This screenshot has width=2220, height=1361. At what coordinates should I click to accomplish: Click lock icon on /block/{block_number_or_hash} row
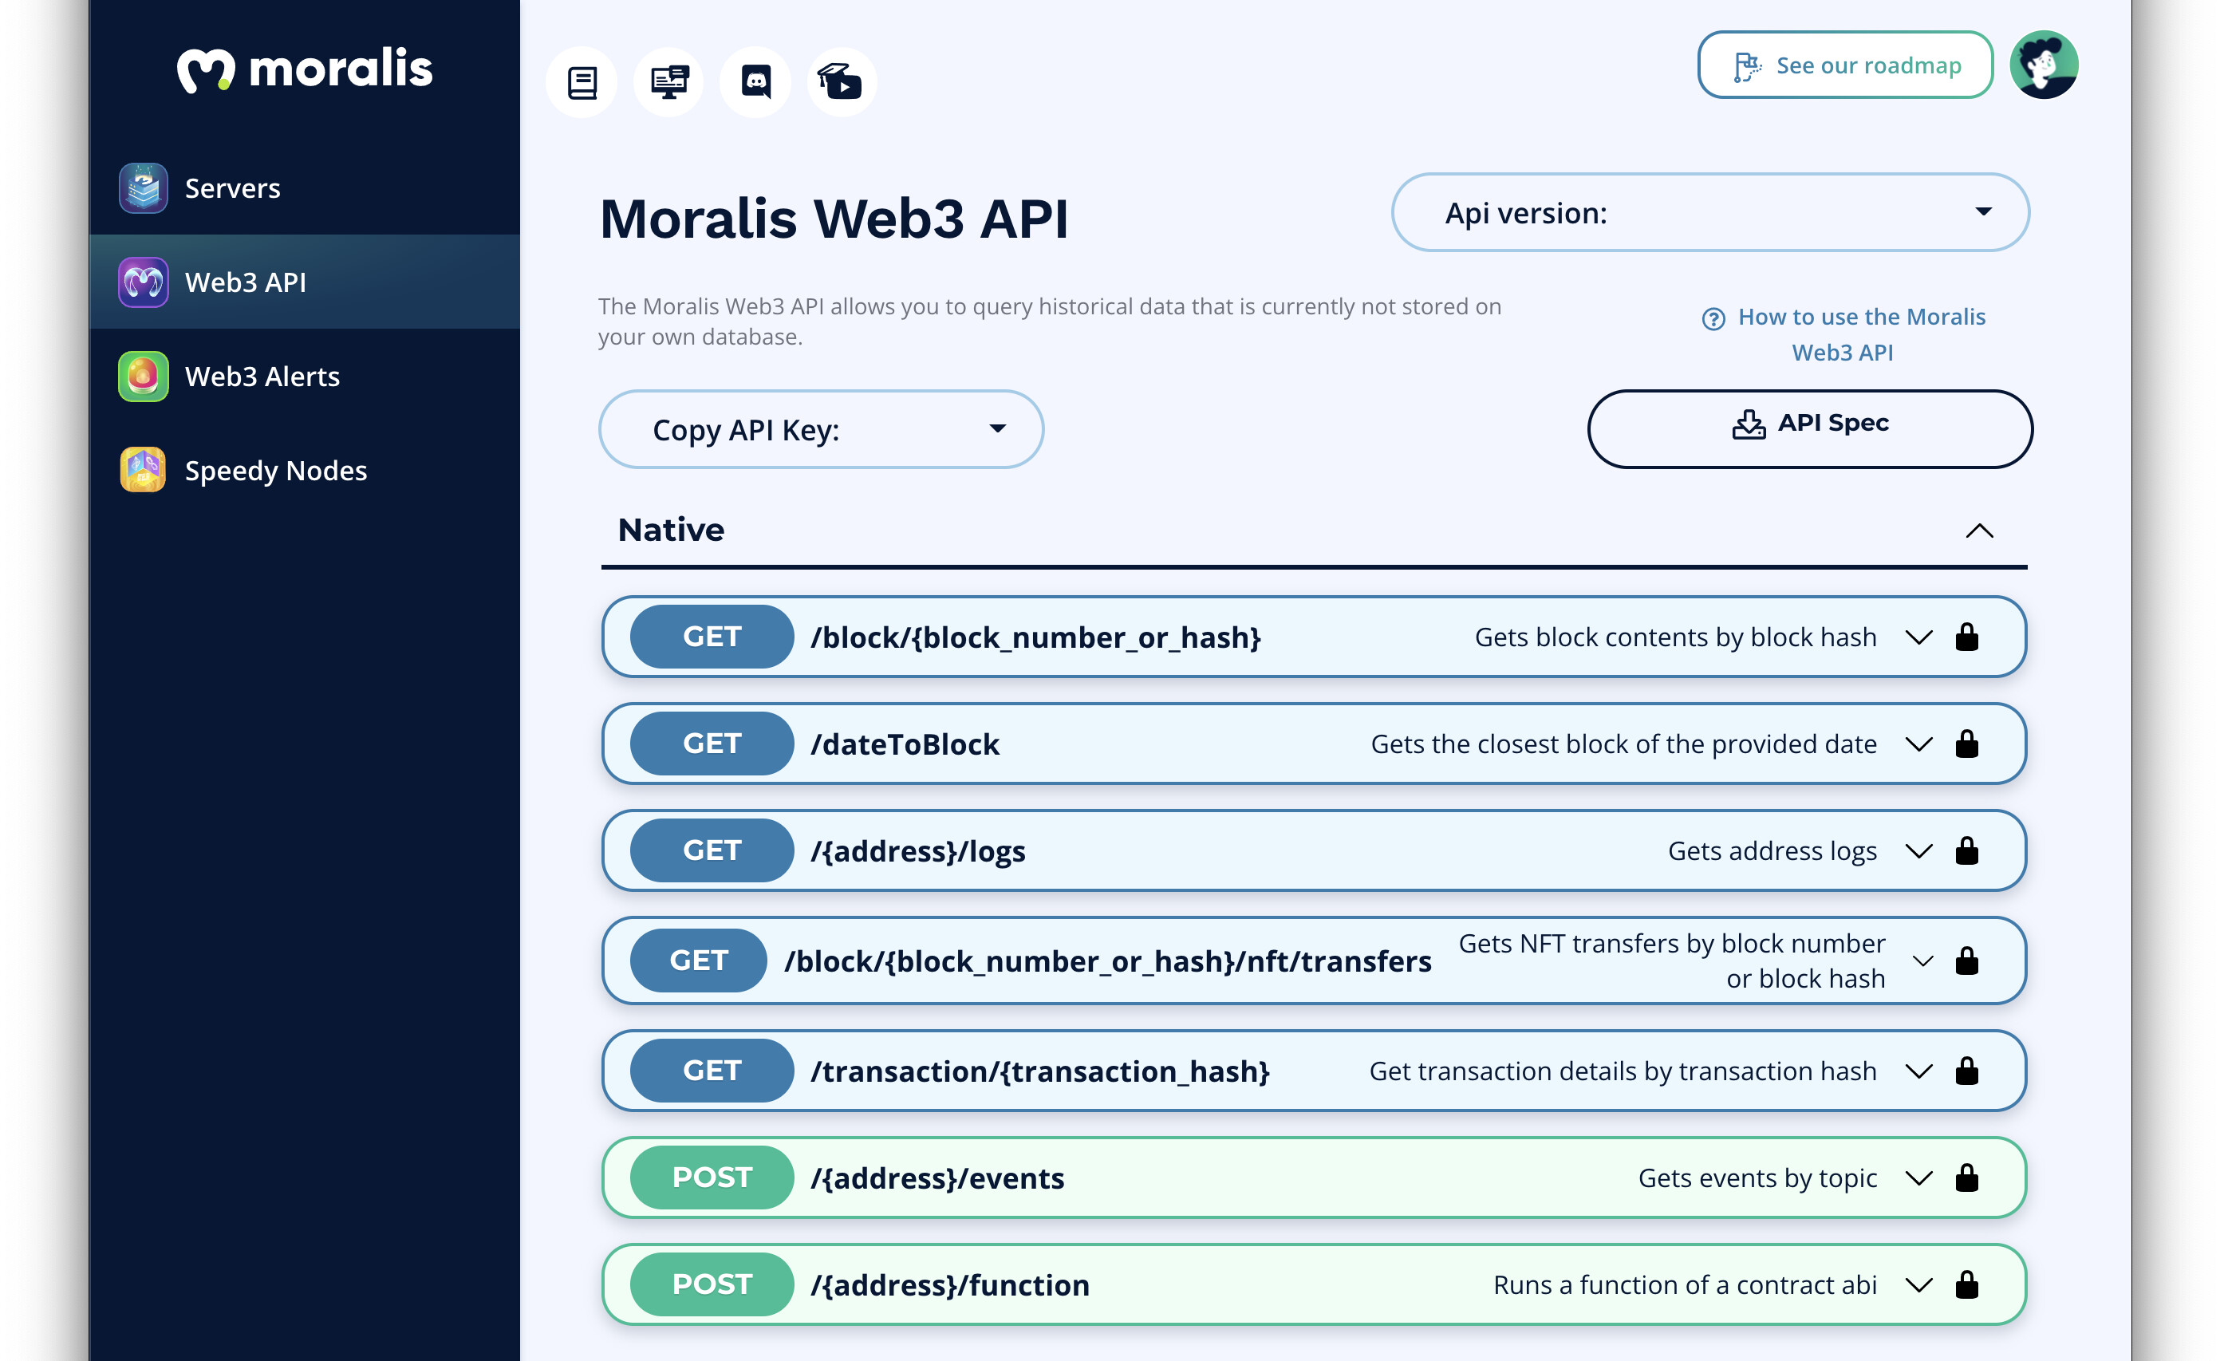(1967, 637)
